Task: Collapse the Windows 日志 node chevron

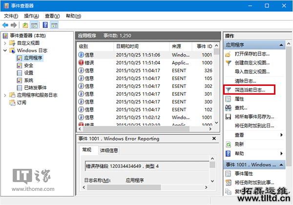Action: (5, 50)
